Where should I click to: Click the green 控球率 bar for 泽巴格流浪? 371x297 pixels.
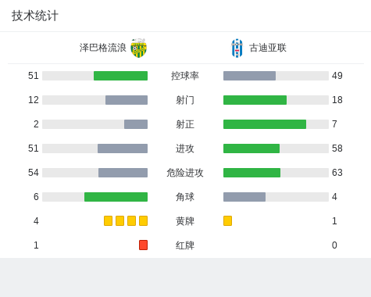(120, 76)
